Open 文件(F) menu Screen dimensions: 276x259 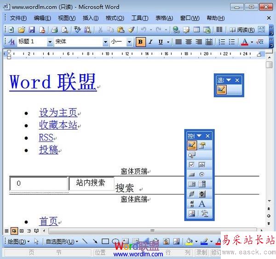(18, 18)
